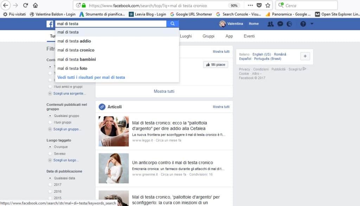Switch to the Gruppi tab
This screenshot has width=360, height=206.
208,36
